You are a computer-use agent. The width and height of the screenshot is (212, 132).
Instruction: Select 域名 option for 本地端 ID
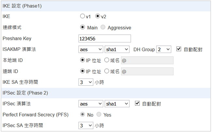[107, 60]
